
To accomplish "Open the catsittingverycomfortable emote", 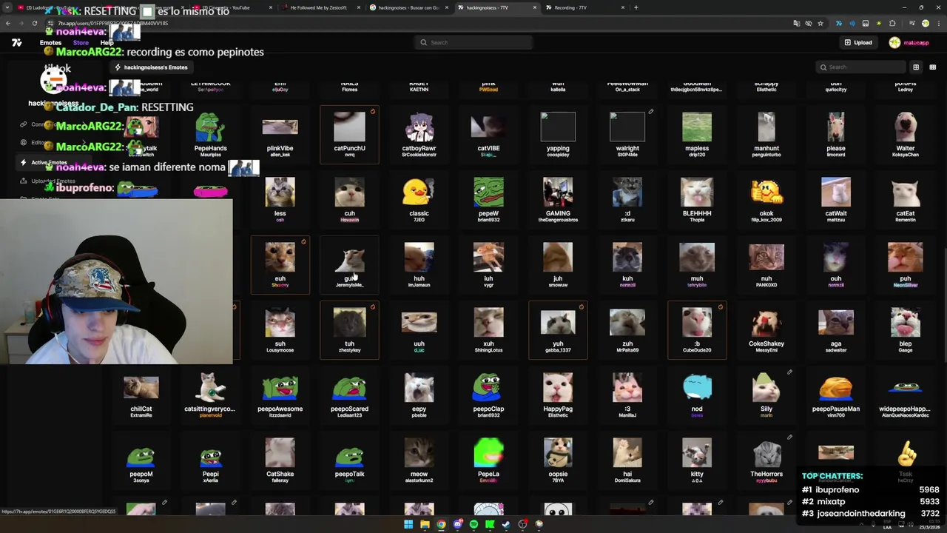I will coord(210,394).
